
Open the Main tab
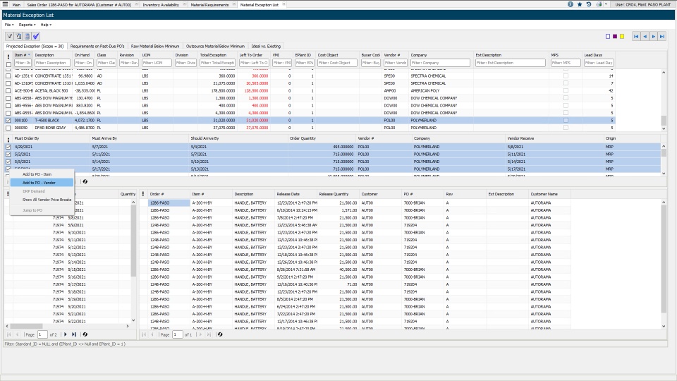tap(16, 4)
